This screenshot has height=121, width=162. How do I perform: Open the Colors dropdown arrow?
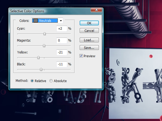(61, 21)
